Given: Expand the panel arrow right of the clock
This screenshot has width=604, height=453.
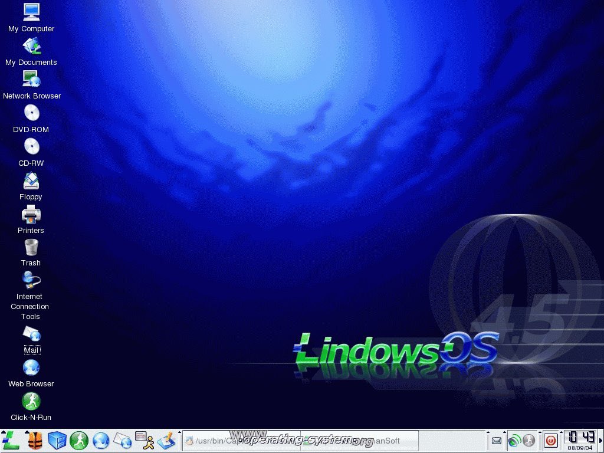Looking at the screenshot, I should click(600, 441).
